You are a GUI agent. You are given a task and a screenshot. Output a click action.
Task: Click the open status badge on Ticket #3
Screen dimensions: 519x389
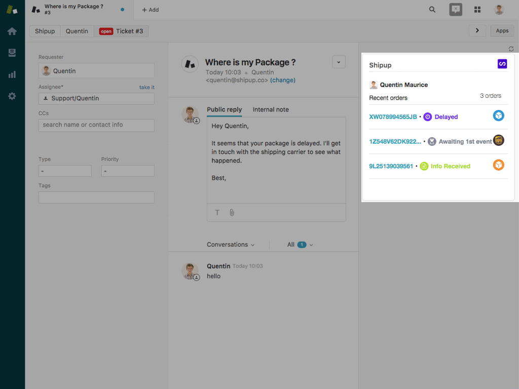[105, 31]
